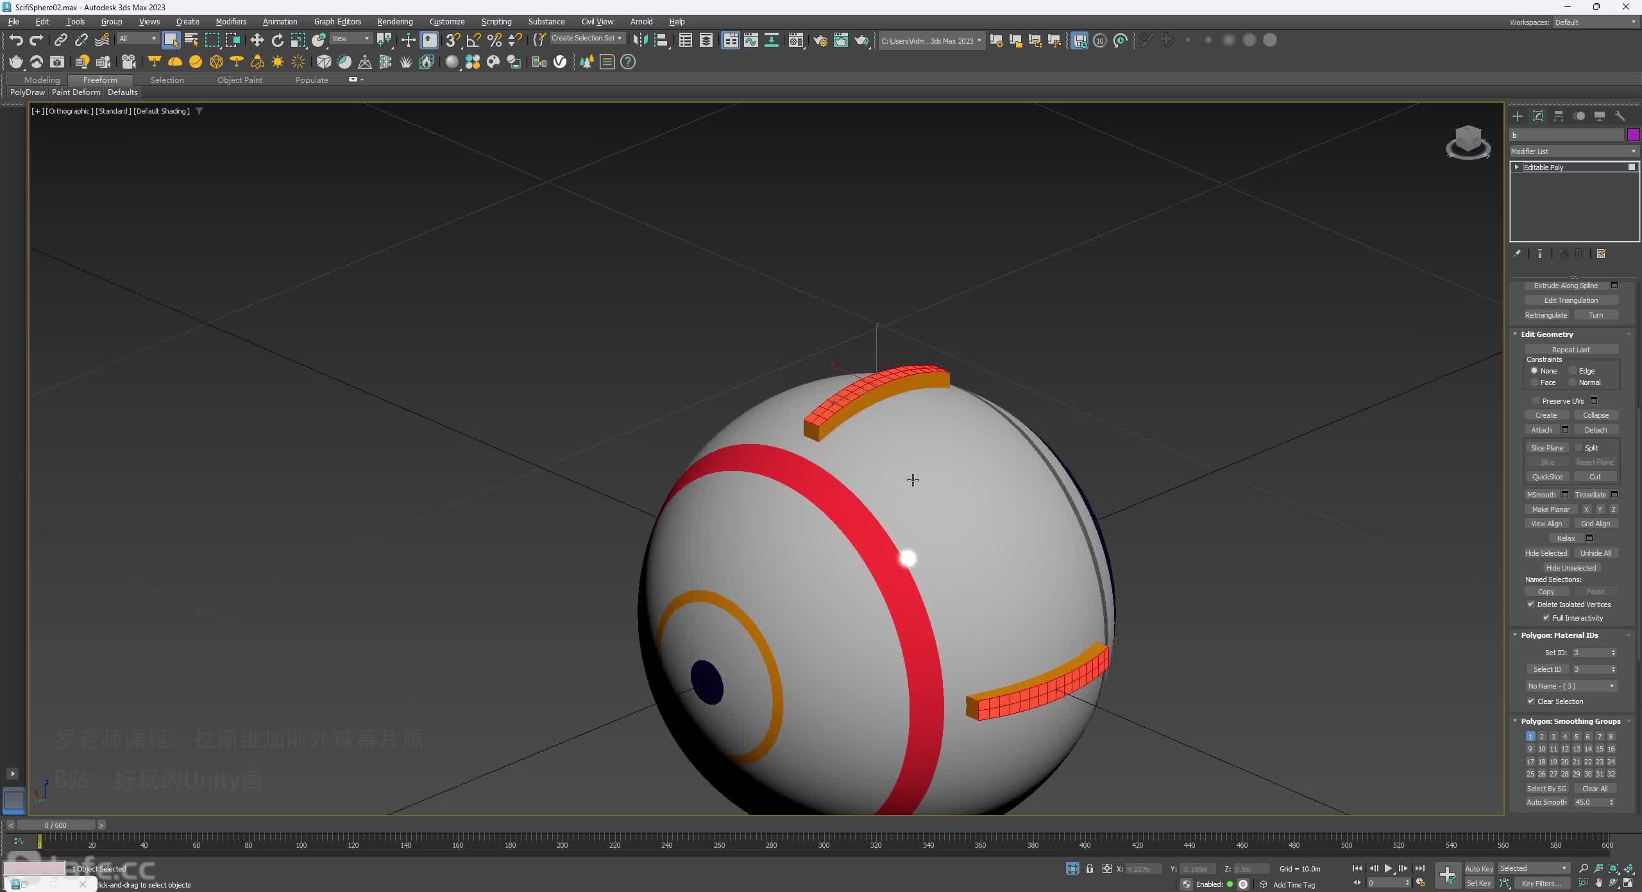This screenshot has width=1642, height=892.
Task: Toggle smoothing group 1 button
Action: click(x=1530, y=737)
